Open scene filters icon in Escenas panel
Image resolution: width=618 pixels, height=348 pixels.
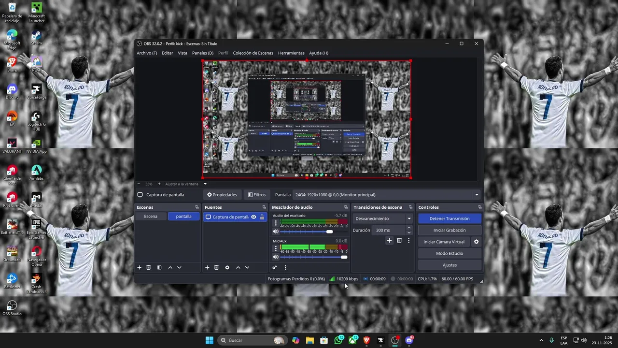click(x=159, y=267)
